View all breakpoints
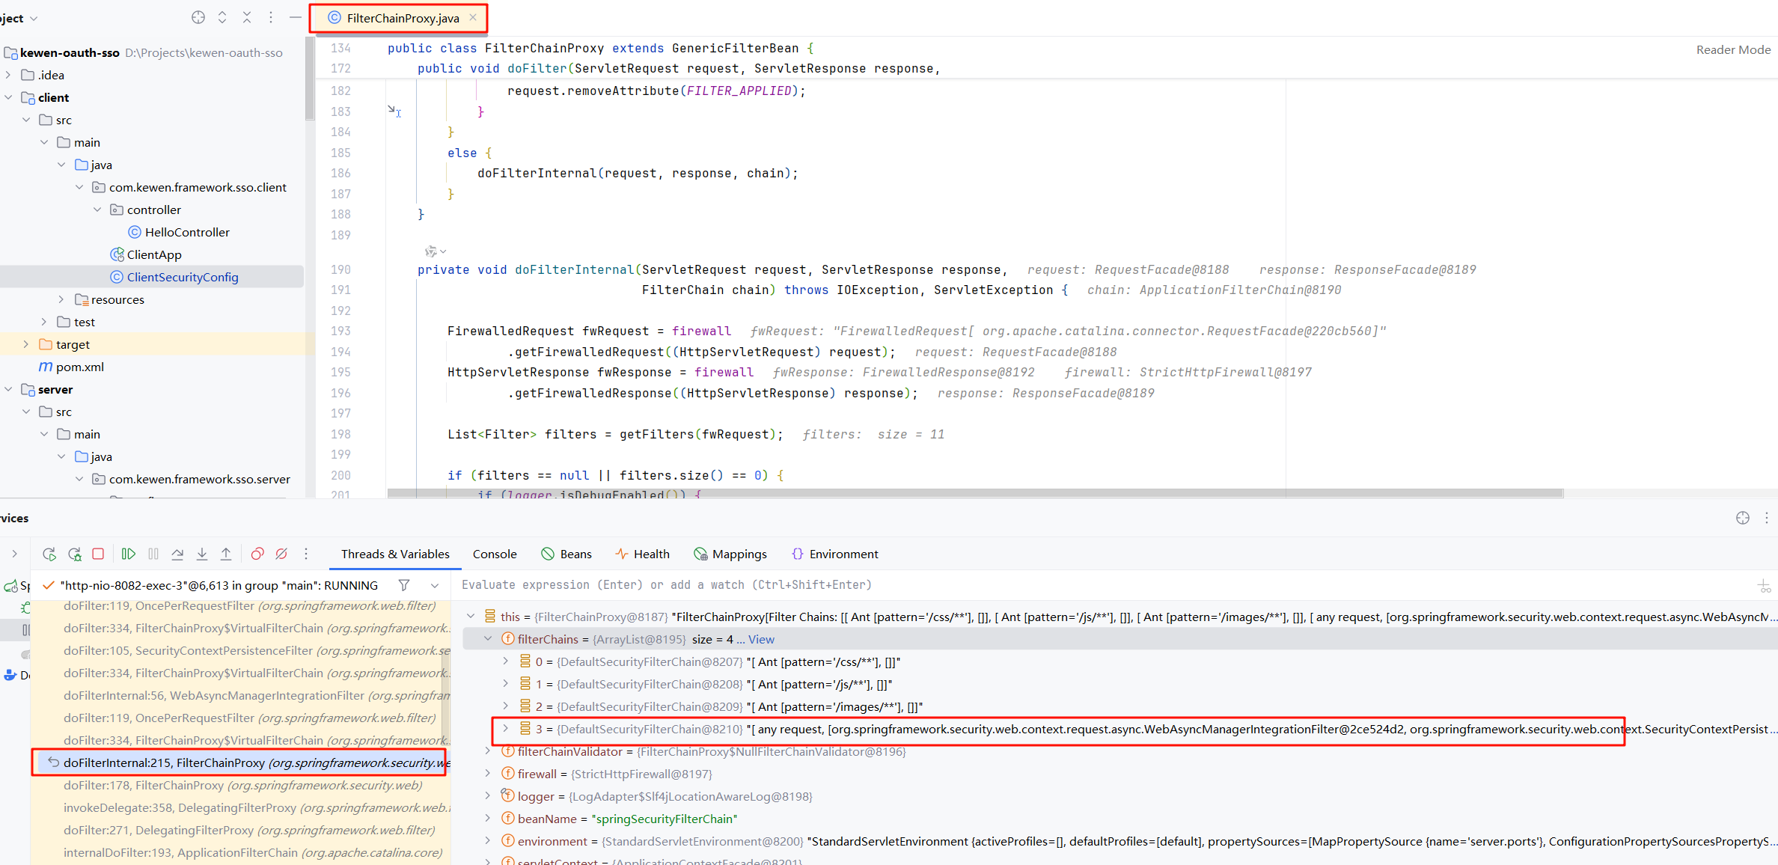Viewport: 1778px width, 865px height. 257,554
